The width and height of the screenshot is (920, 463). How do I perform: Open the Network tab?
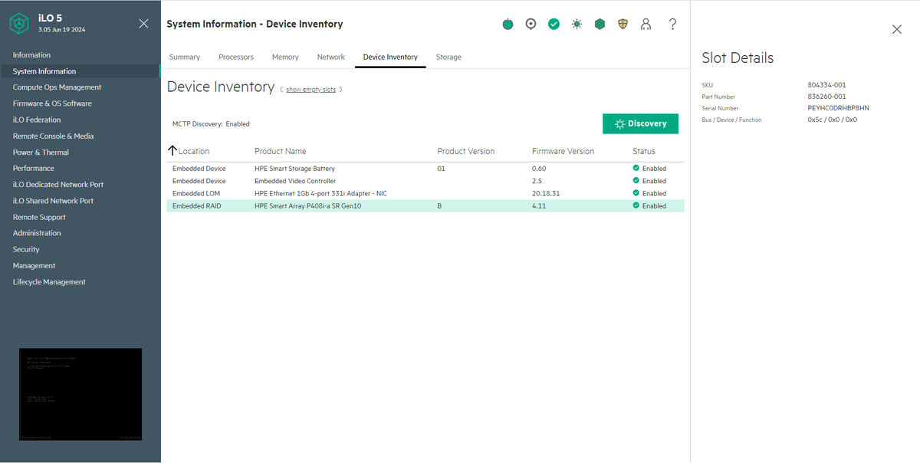(331, 57)
